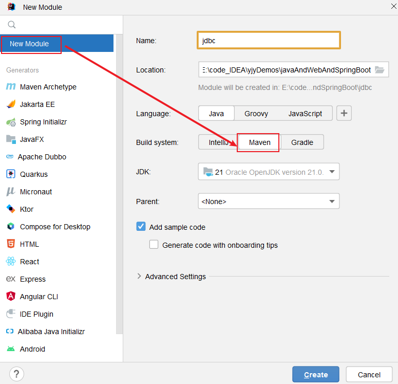Choose IntelliJ build system

pos(218,142)
